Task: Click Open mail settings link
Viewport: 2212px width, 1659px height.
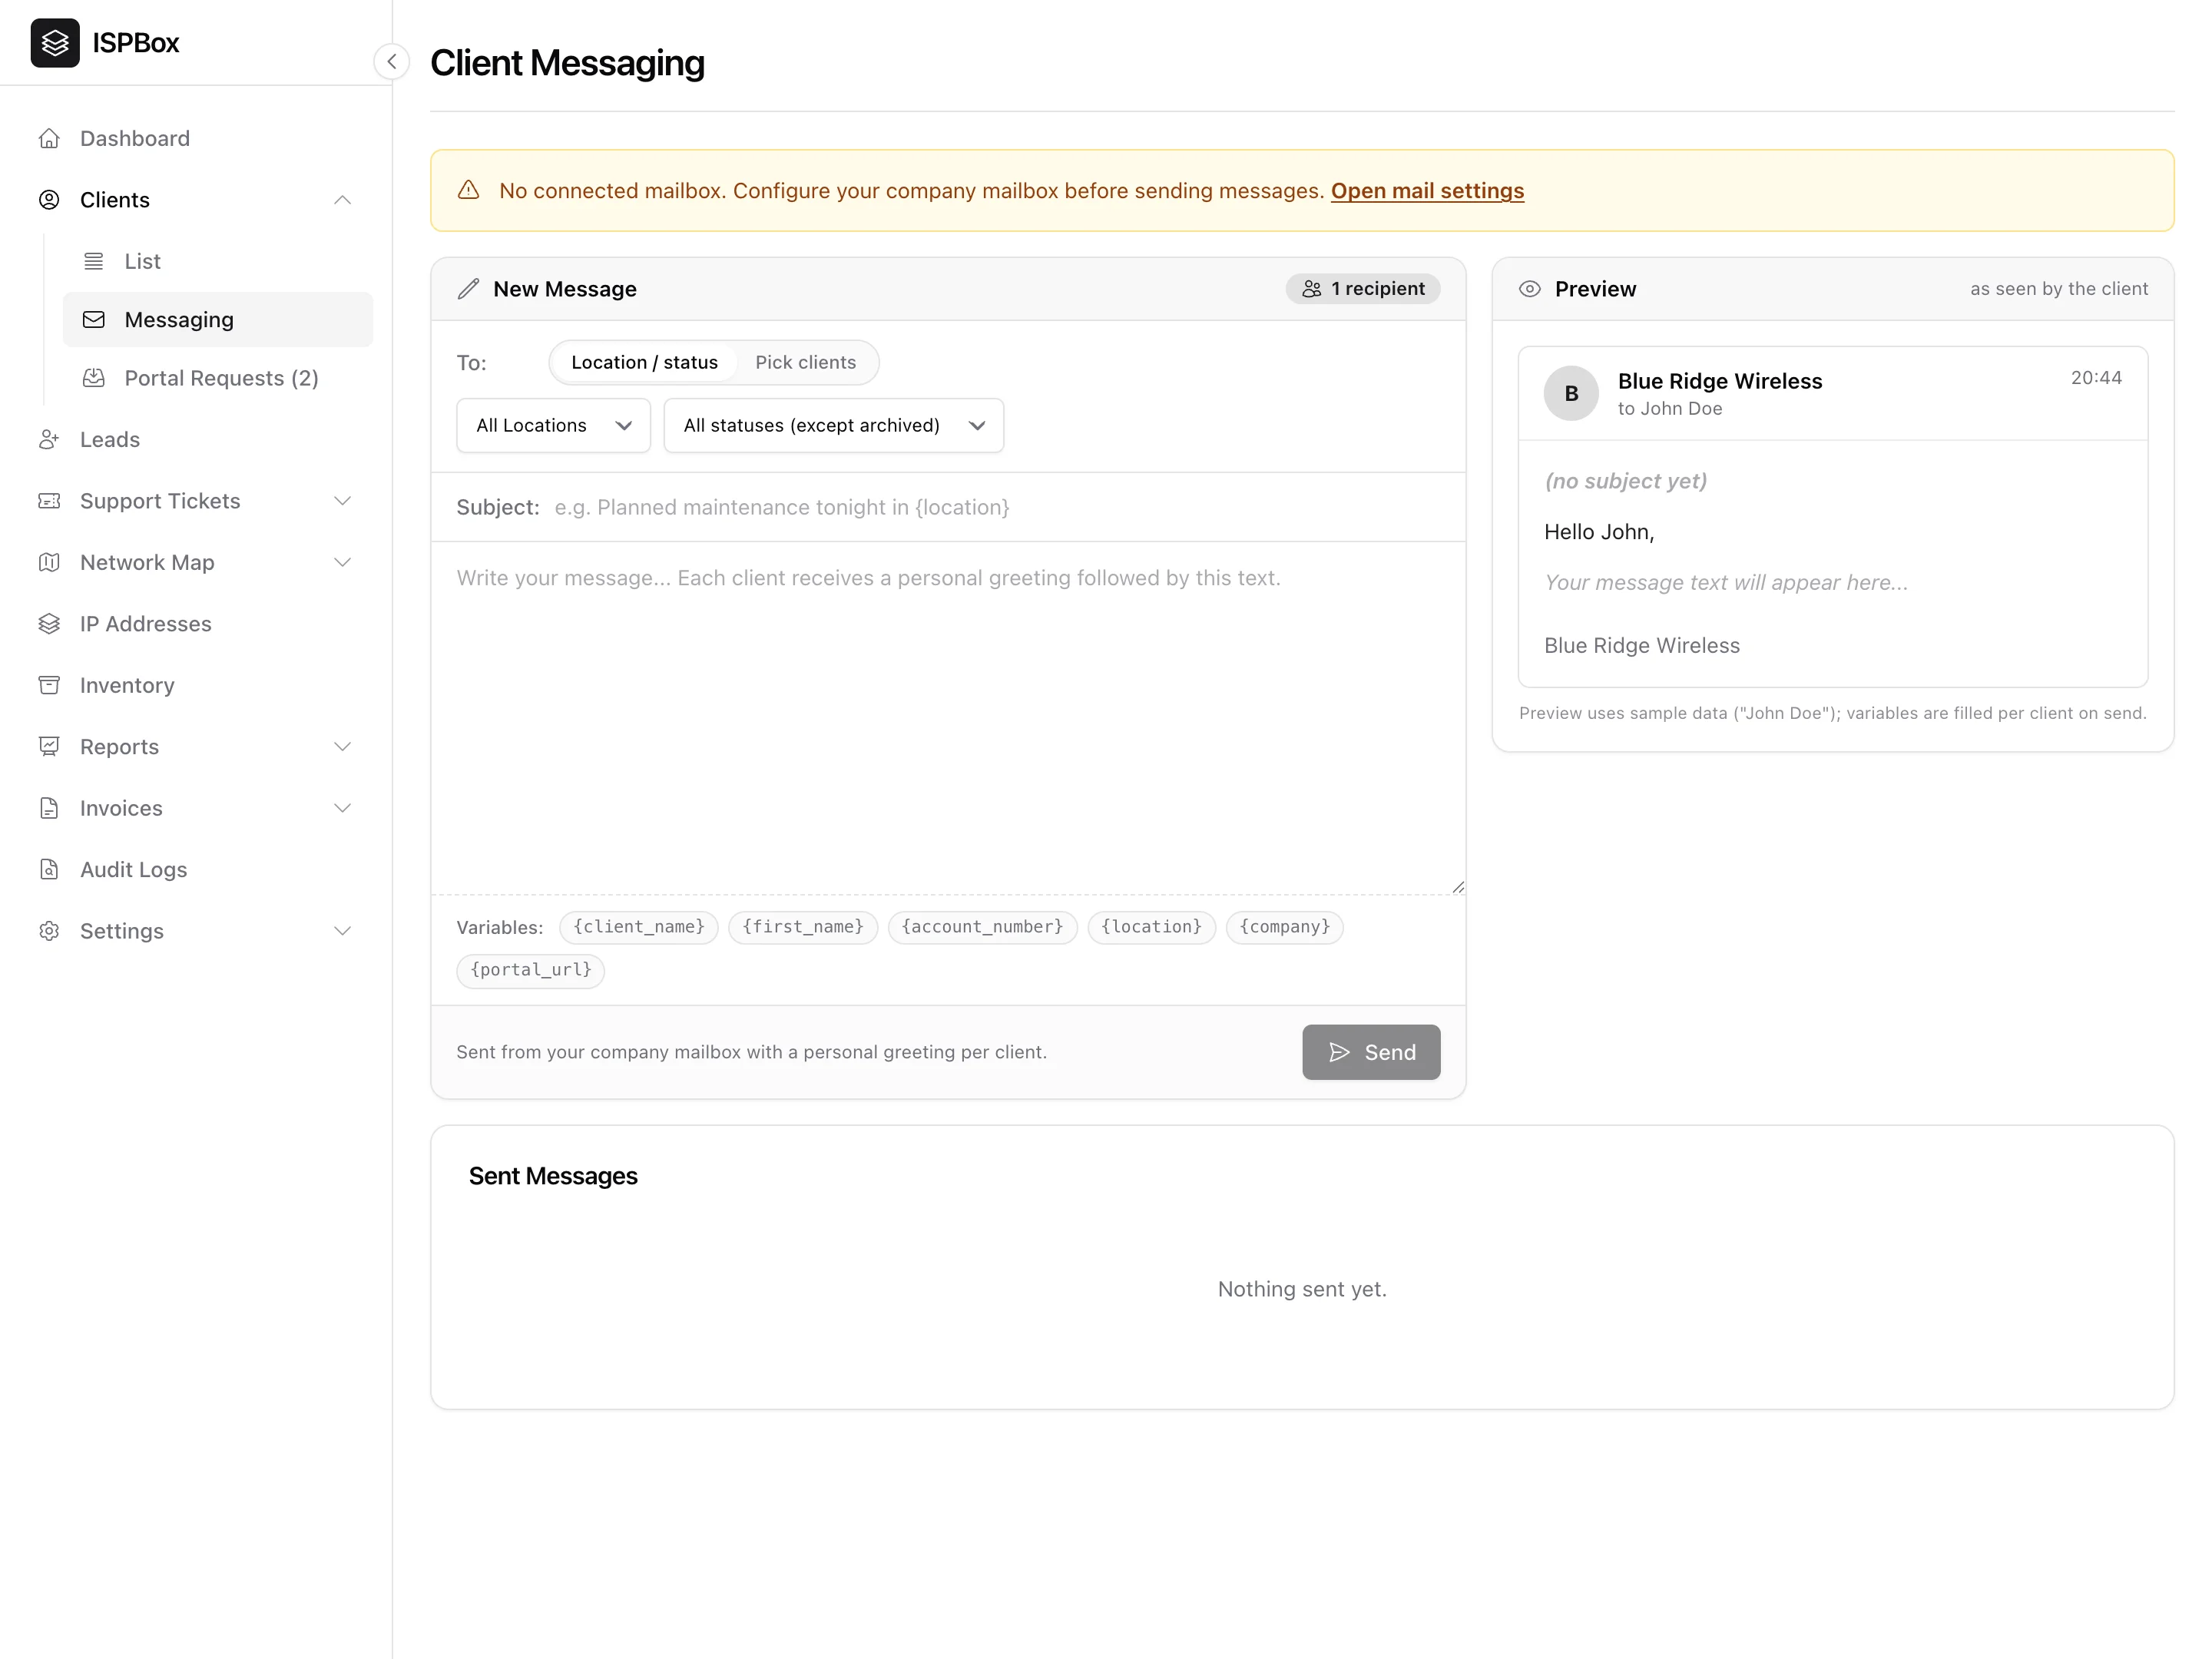Action: [1427, 190]
